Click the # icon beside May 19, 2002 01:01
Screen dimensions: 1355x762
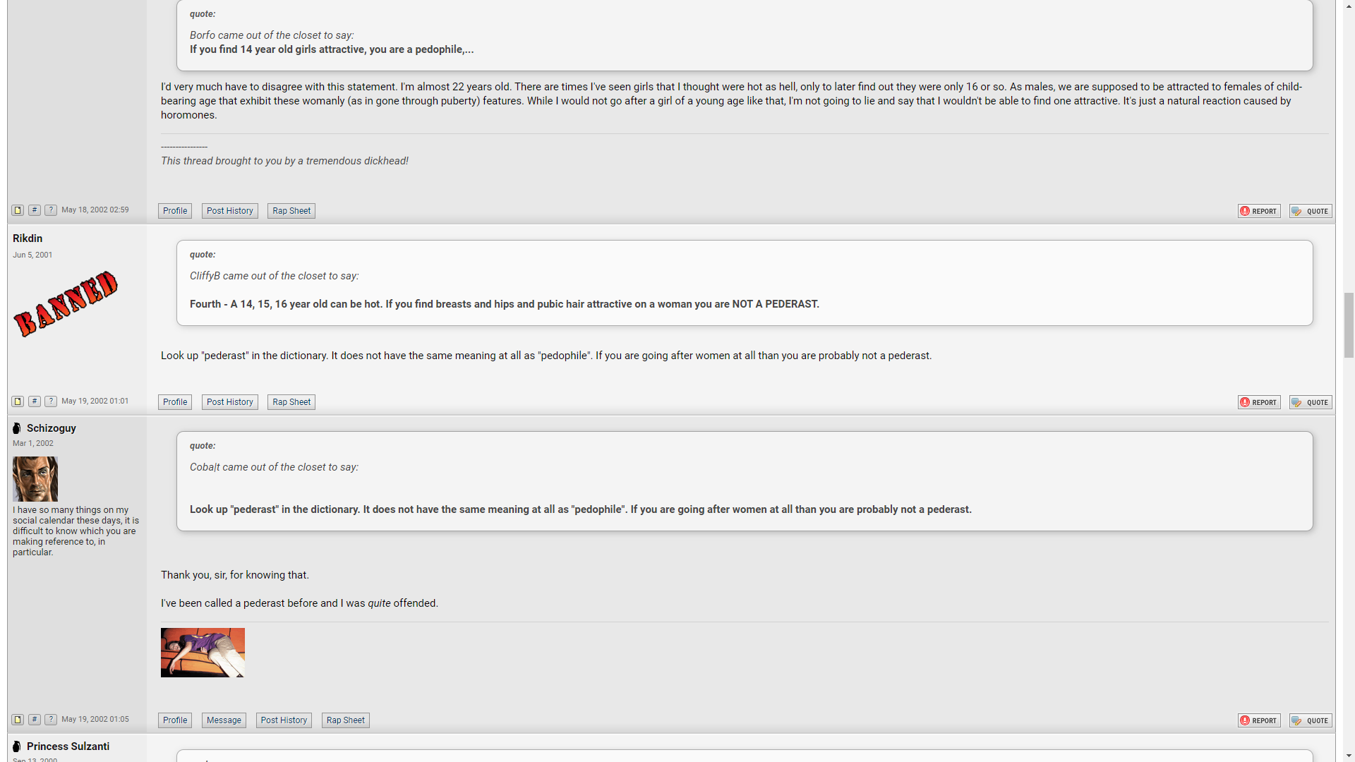(x=35, y=401)
